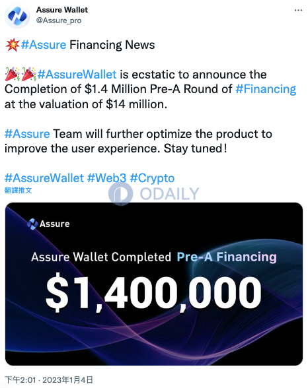Open #Assure hashtag before 'Team will further'

pos(27,134)
